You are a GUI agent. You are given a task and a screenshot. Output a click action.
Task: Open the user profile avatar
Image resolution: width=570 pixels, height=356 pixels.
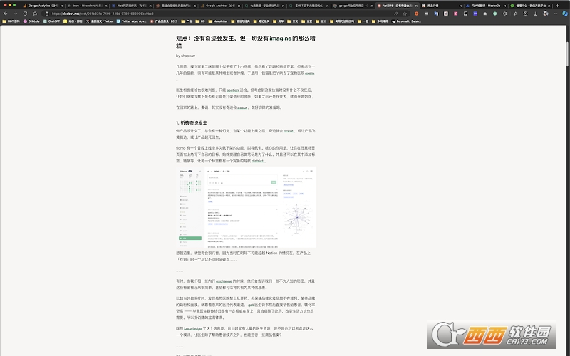(545, 14)
